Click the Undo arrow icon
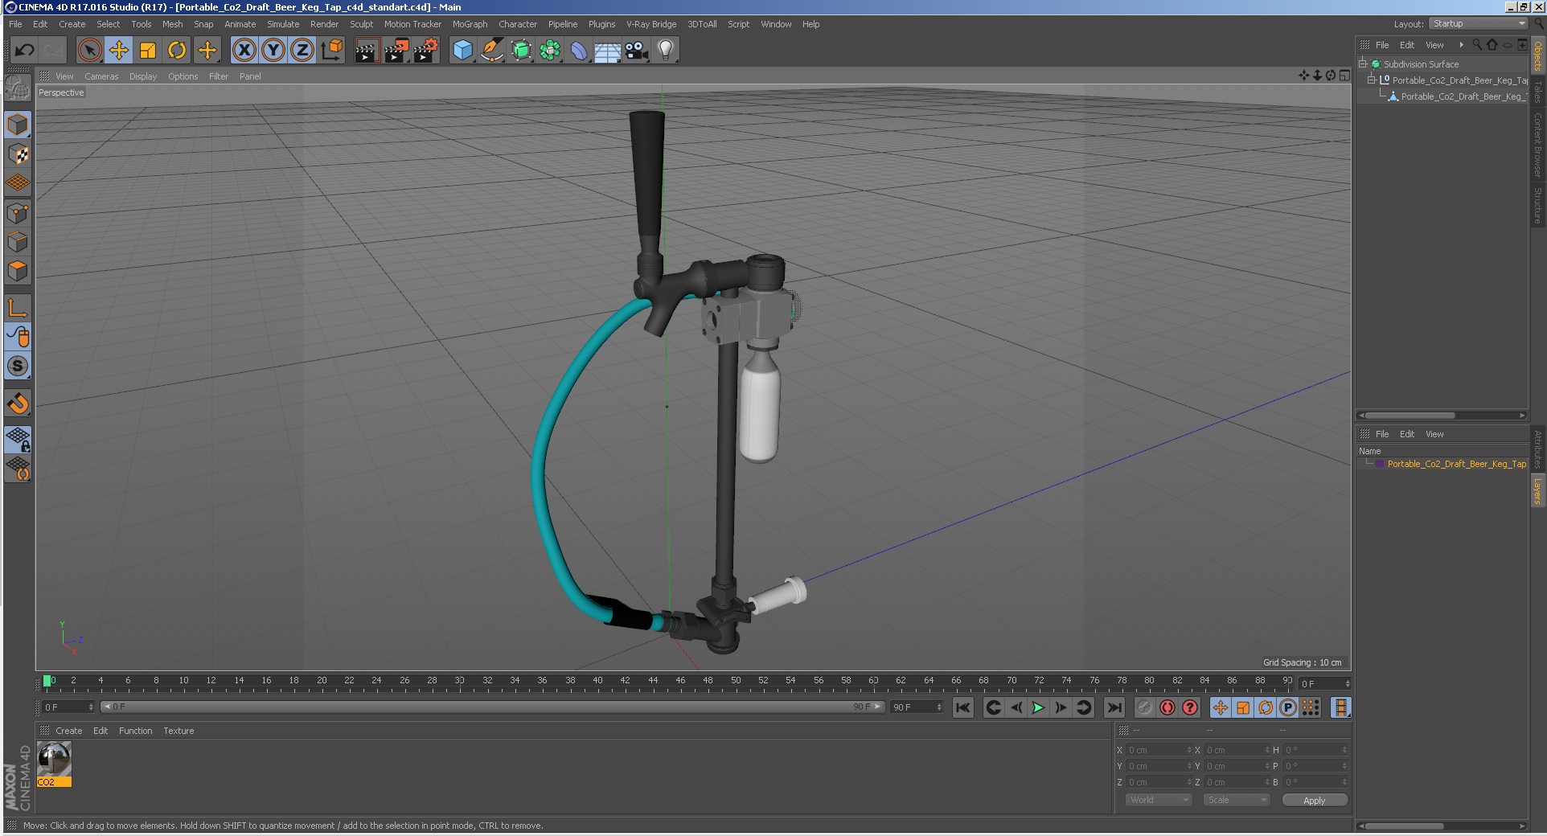1547x836 pixels. [24, 51]
